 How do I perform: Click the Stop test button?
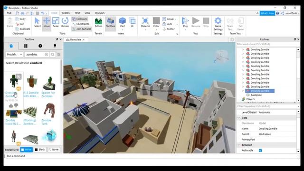coord(206,22)
